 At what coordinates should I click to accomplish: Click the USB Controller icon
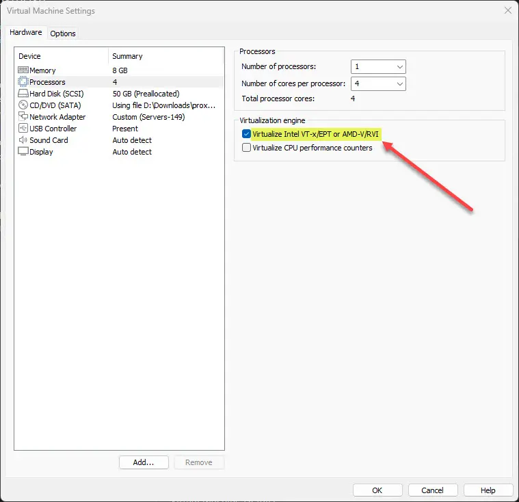click(x=23, y=128)
